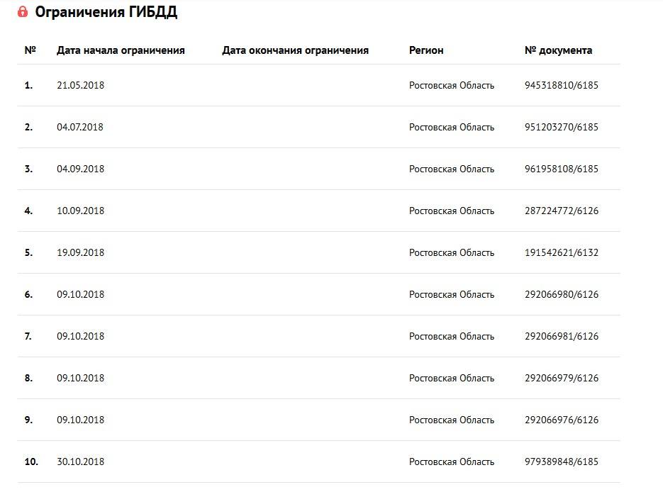Screen dimensions: 663x492
Task: Click the Дата начала ограничения column header
Action: click(x=121, y=50)
